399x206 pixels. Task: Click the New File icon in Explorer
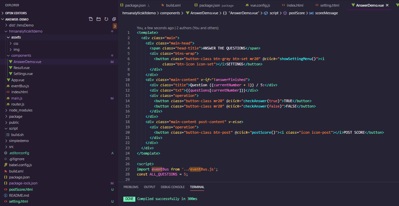(91, 19)
